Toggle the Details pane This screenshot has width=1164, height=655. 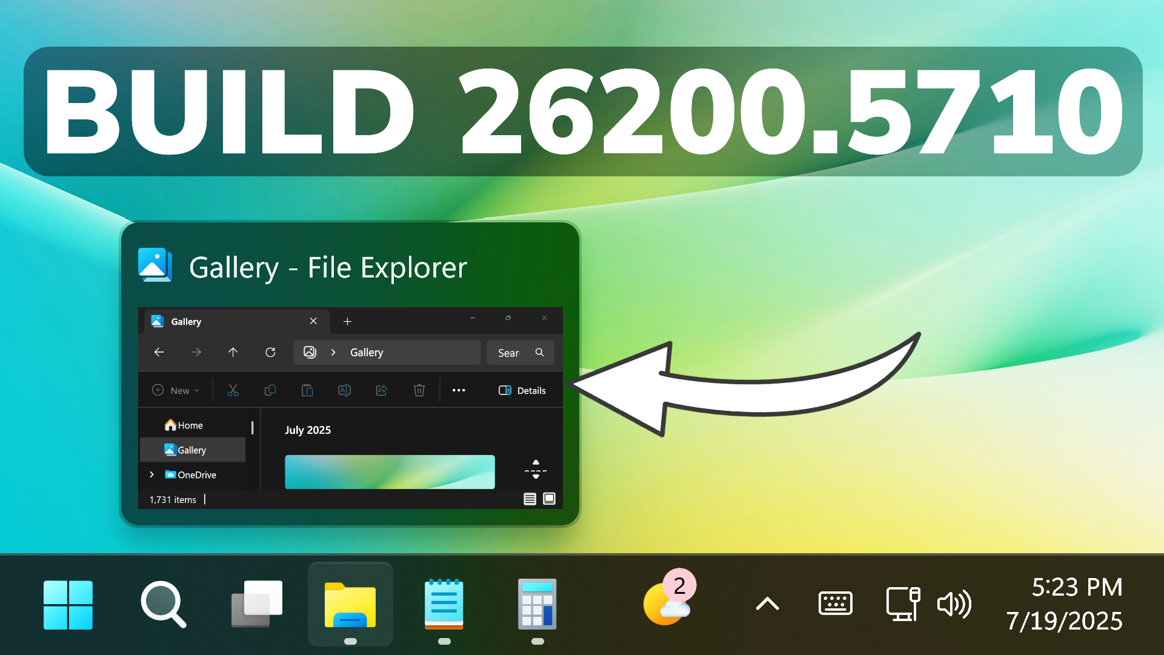click(522, 390)
